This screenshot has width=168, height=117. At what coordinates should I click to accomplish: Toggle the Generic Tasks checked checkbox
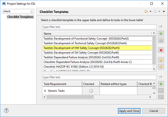pos(91,91)
